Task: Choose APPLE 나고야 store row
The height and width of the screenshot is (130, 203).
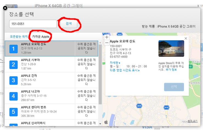Action: pos(51,96)
